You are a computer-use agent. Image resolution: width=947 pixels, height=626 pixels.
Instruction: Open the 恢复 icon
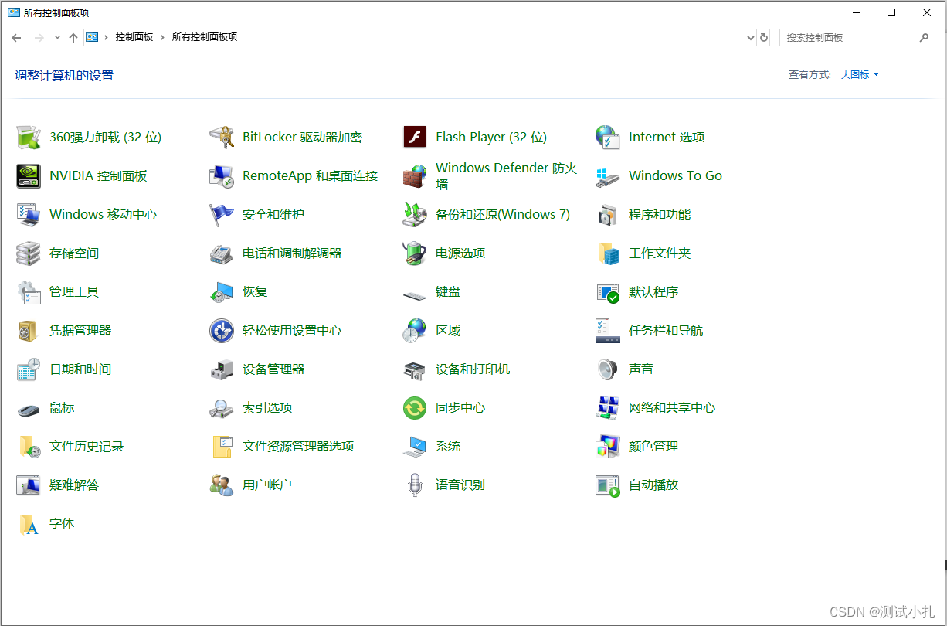(222, 291)
